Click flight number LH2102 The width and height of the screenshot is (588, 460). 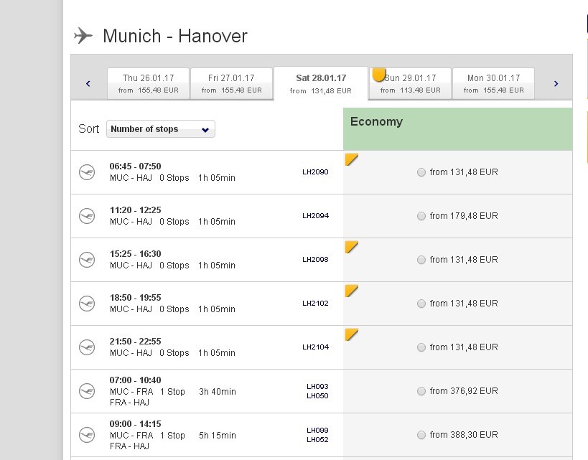click(x=315, y=304)
